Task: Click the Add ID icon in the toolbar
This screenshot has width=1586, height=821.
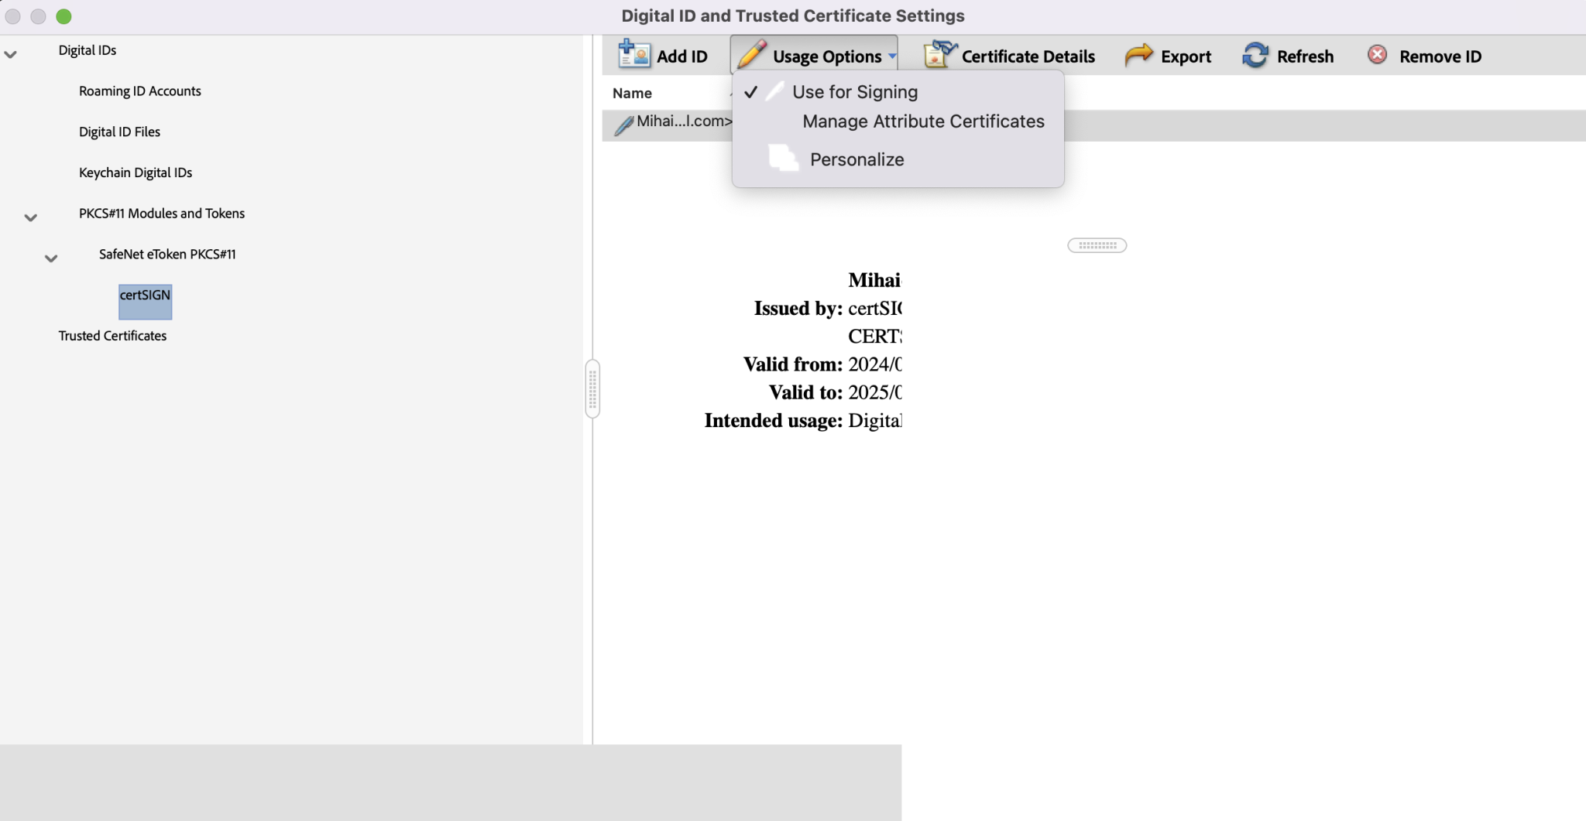Action: [633, 54]
